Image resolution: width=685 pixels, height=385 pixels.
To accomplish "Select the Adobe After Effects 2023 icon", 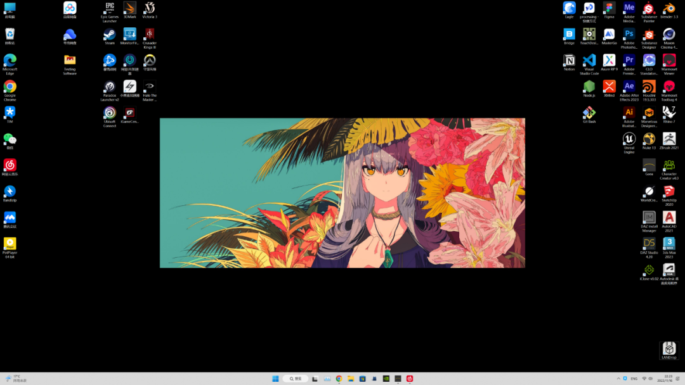I will (629, 91).
